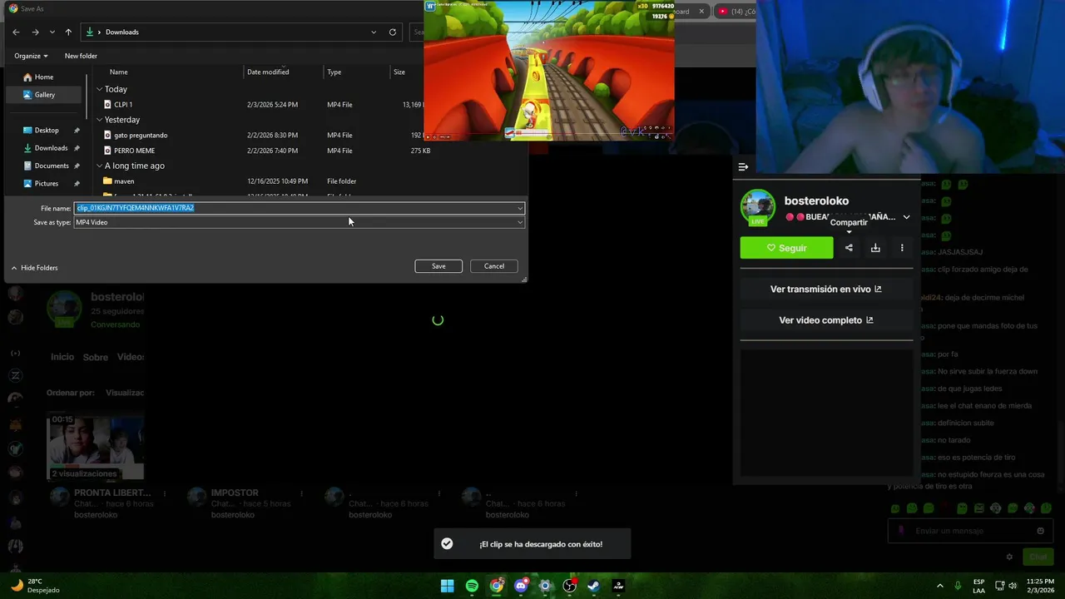1065x599 pixels.
Task: Open Discord from the taskbar
Action: 521,586
